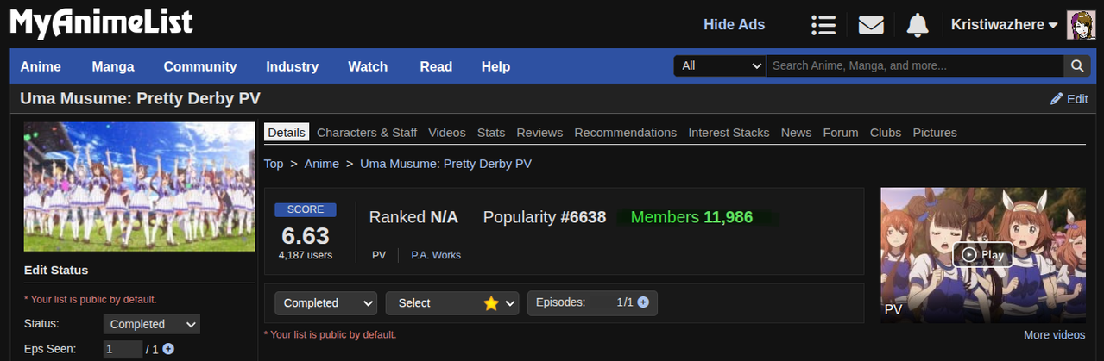Viewport: 1104px width, 361px height.
Task: Open the Kristiwazhere profile avatar
Action: [1082, 25]
